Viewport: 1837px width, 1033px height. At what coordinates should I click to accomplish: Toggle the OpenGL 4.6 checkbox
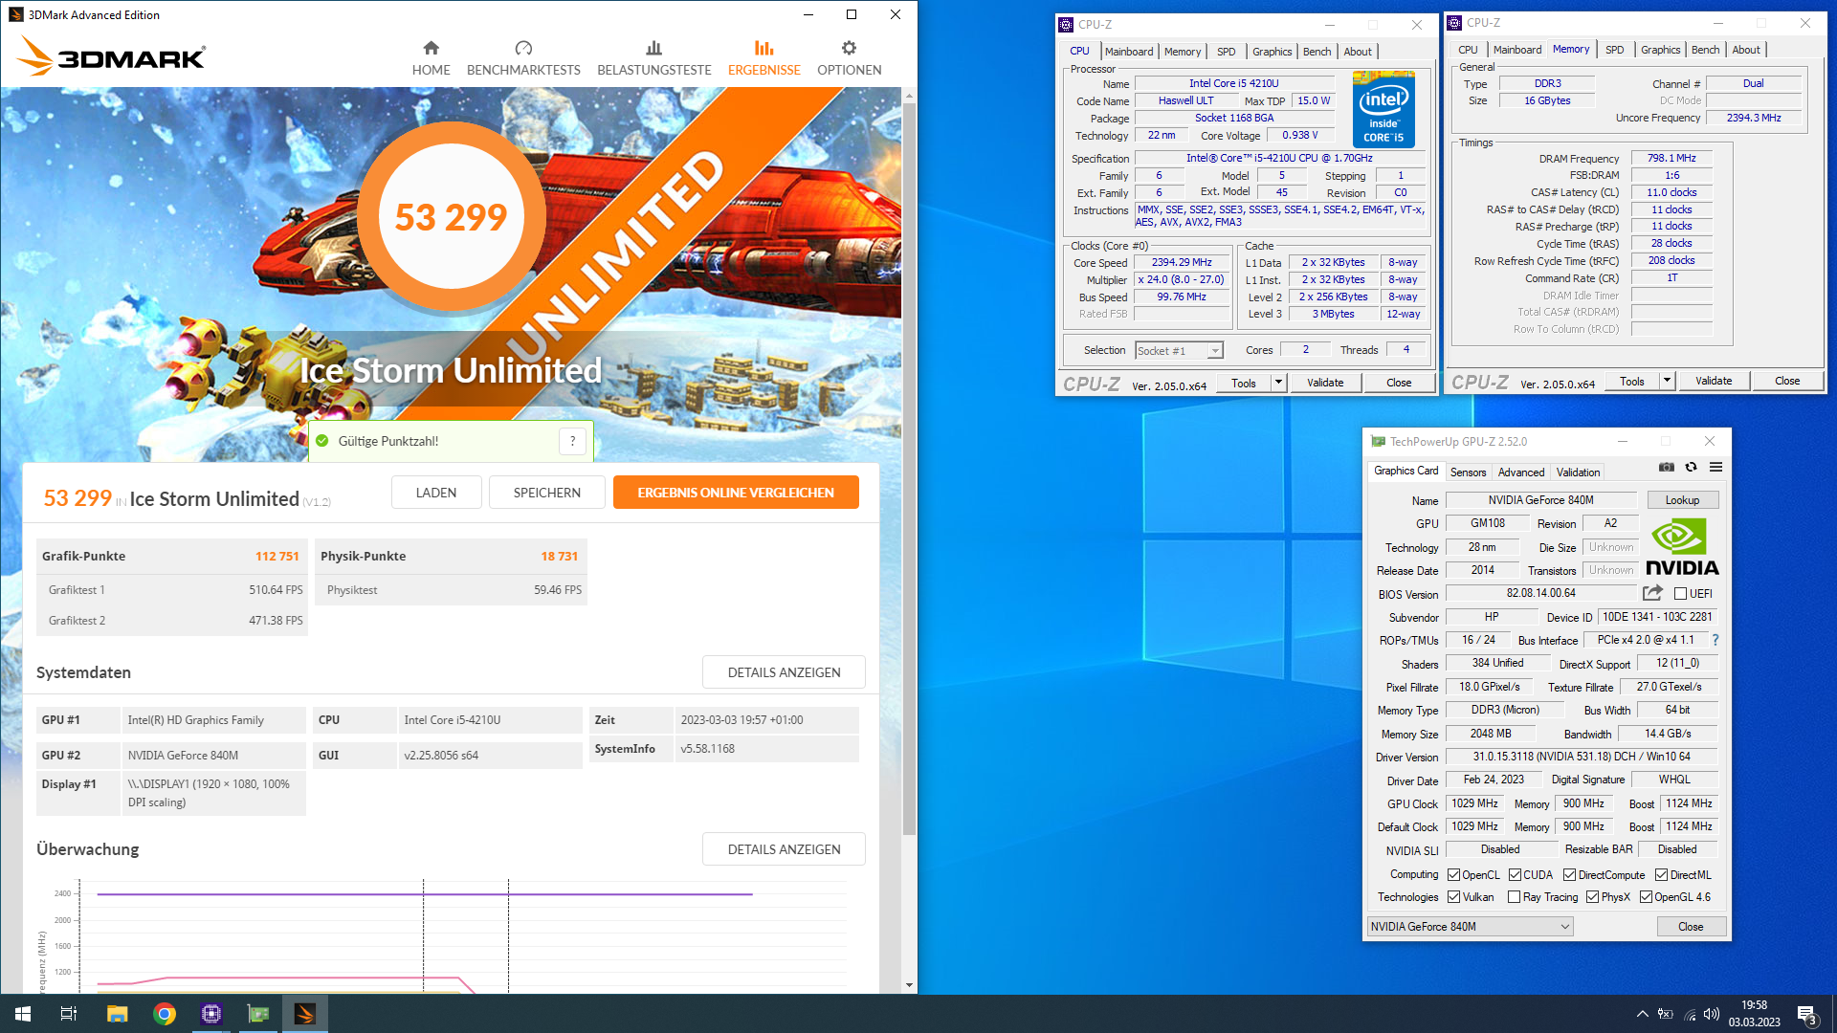(x=1646, y=897)
